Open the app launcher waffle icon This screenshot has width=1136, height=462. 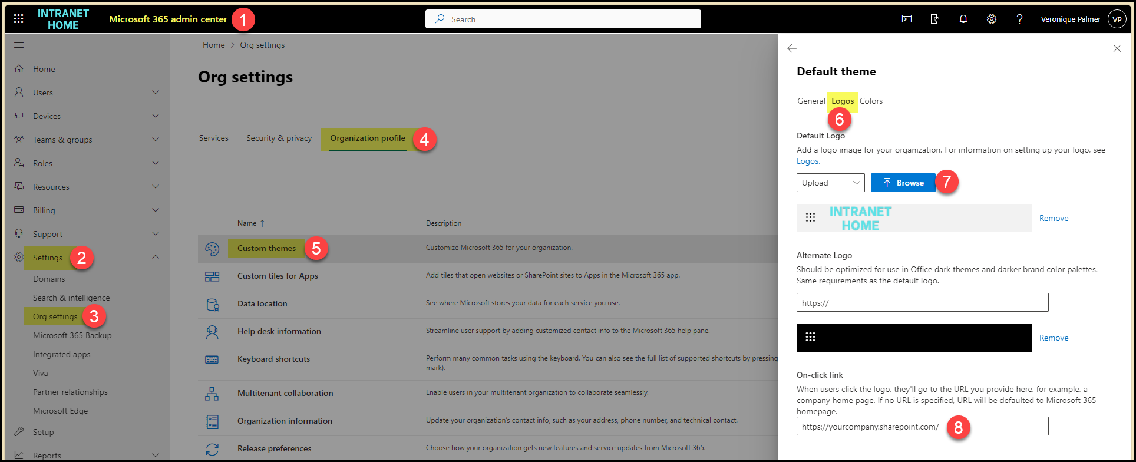click(x=19, y=19)
